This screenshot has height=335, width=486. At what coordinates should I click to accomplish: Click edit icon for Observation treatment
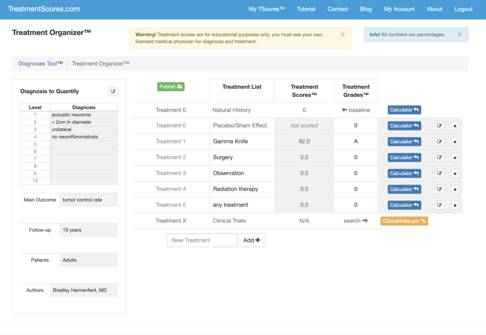tap(439, 173)
